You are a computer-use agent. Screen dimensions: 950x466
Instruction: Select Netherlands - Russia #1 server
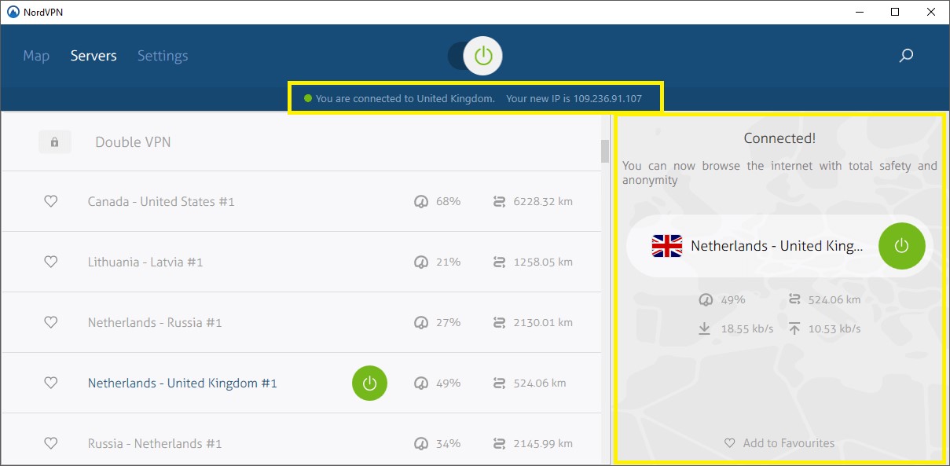pyautogui.click(x=155, y=322)
